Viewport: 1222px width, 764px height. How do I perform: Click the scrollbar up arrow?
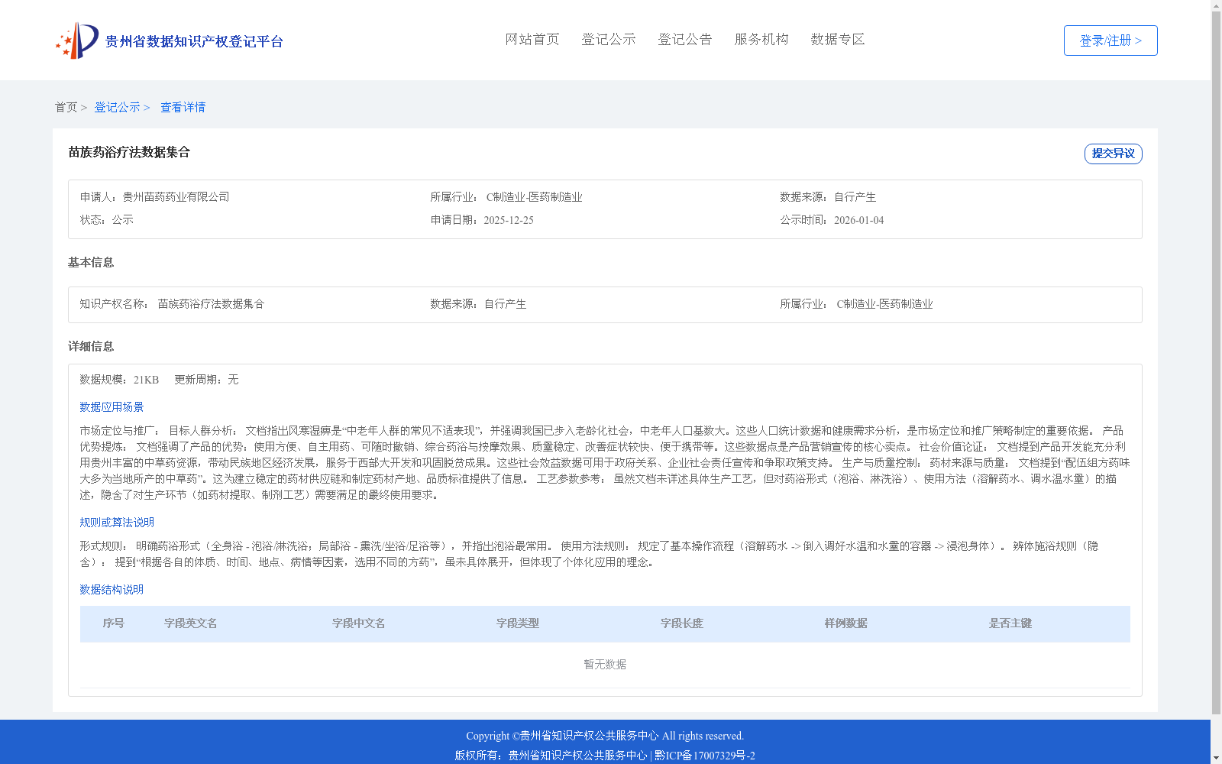1216,5
